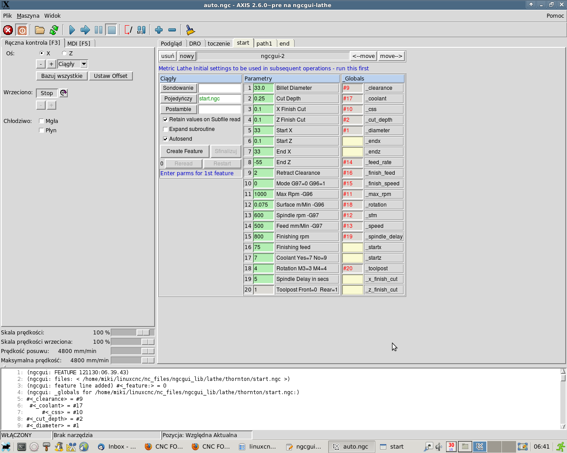Click the usuń button
567x453 pixels.
coord(168,56)
